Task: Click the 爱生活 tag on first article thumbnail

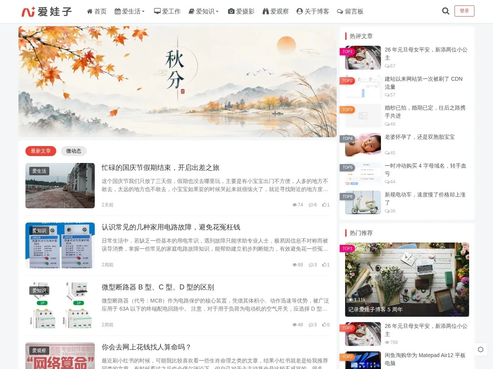Action: [x=39, y=171]
